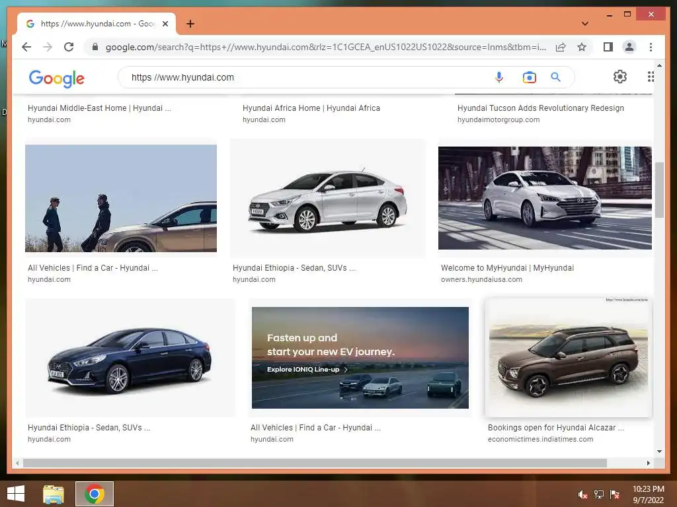Open the dark blue sedan image
This screenshot has height=507, width=677.
pyautogui.click(x=130, y=358)
